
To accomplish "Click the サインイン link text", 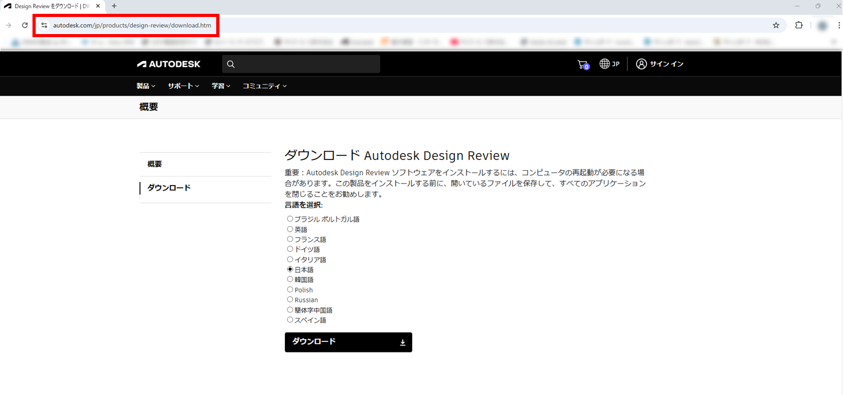I will (667, 64).
